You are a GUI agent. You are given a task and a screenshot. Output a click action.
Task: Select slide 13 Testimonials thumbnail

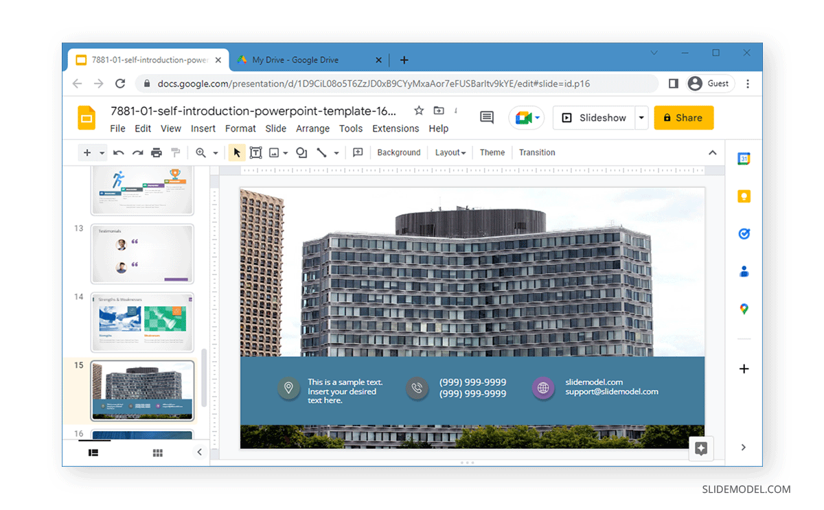point(141,253)
